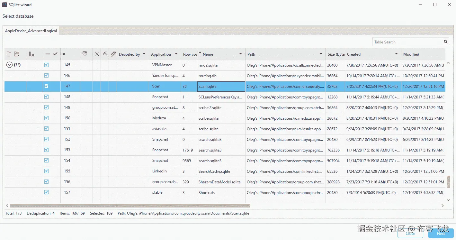
Task: Select the rmq2.sqlite name cell
Action: coord(221,65)
